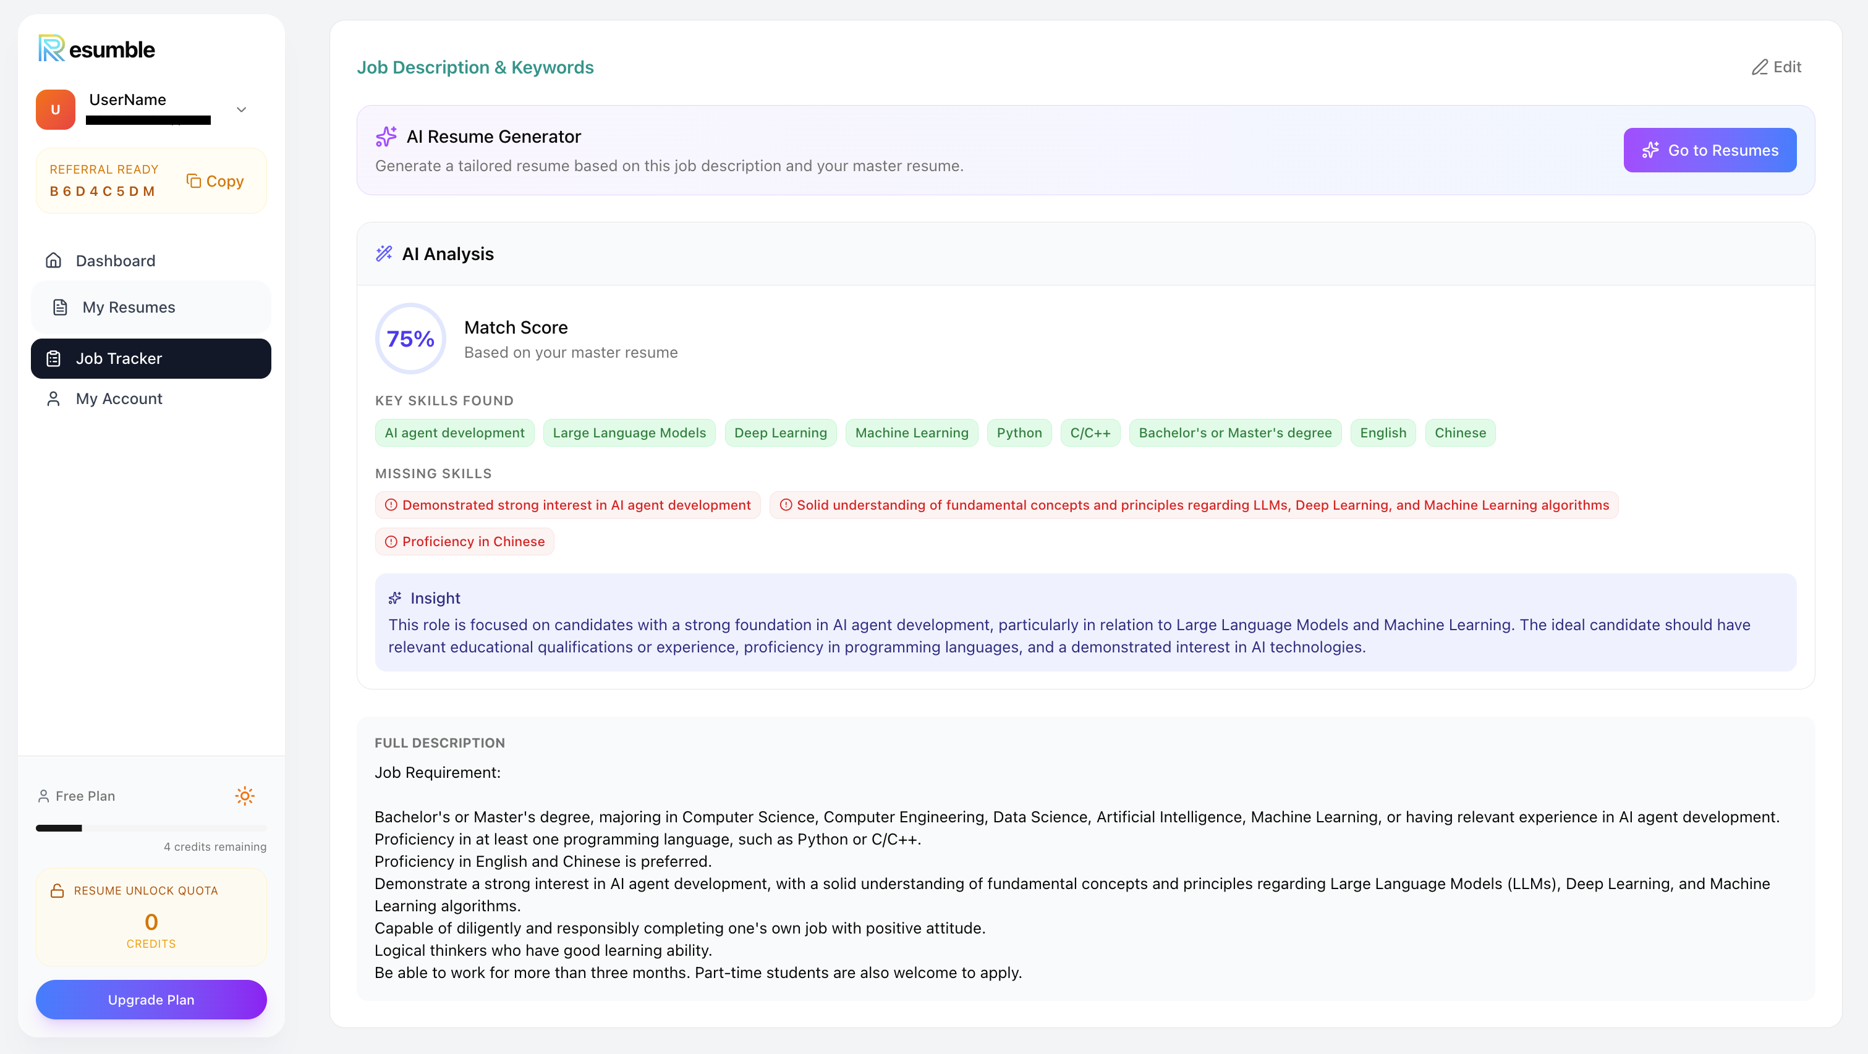The width and height of the screenshot is (1868, 1054).
Task: Click the sparkles icon beside AI Resume Generator
Action: coord(386,137)
